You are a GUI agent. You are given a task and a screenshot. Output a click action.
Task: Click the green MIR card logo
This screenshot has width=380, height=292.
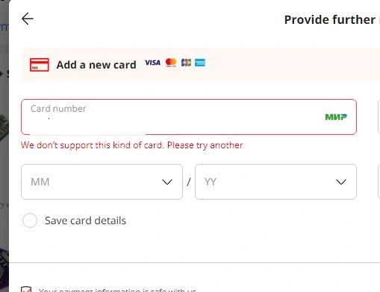pyautogui.click(x=336, y=117)
